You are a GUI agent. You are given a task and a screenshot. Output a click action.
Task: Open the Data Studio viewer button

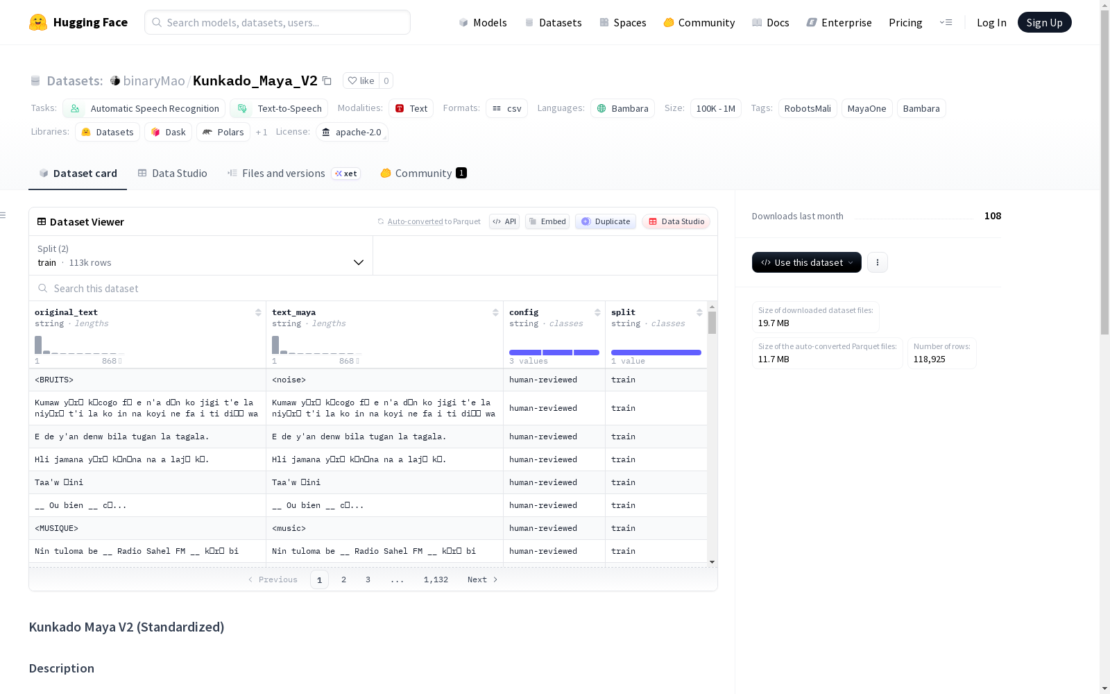pyautogui.click(x=676, y=221)
